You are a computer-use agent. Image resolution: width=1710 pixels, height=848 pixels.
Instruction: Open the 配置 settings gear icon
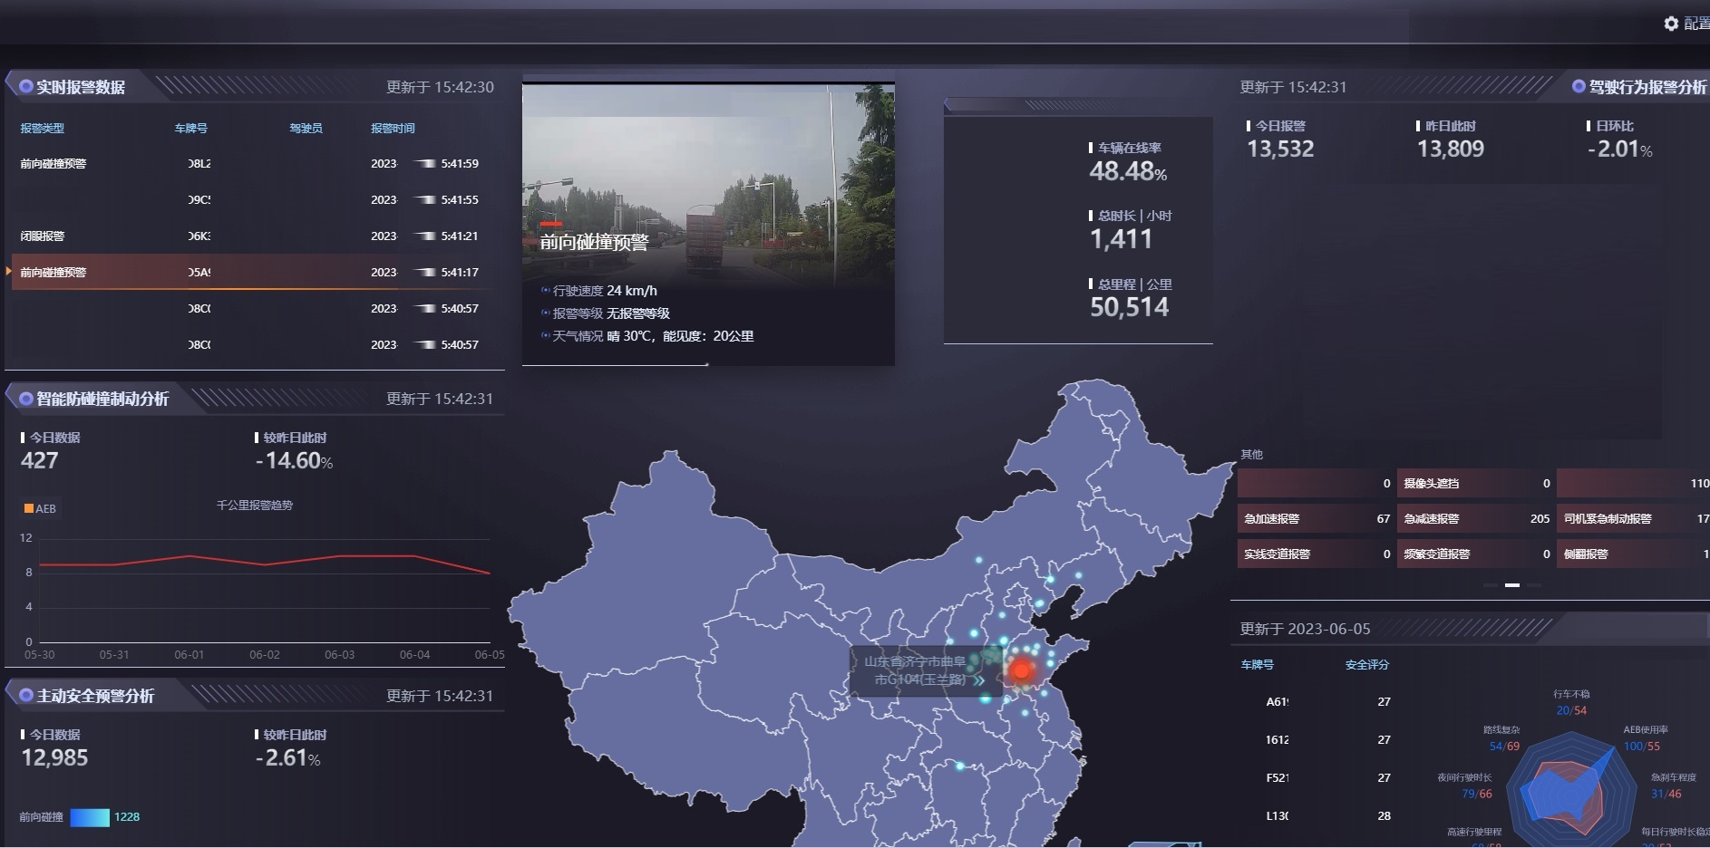pyautogui.click(x=1671, y=24)
